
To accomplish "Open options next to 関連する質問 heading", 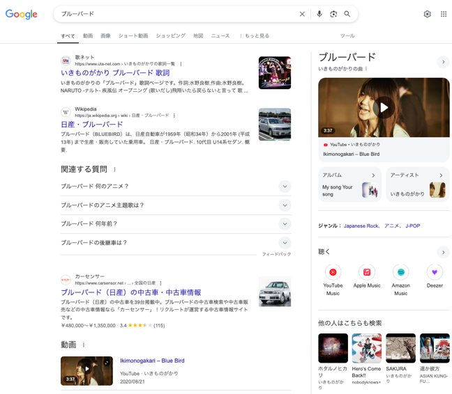I will pyautogui.click(x=114, y=169).
